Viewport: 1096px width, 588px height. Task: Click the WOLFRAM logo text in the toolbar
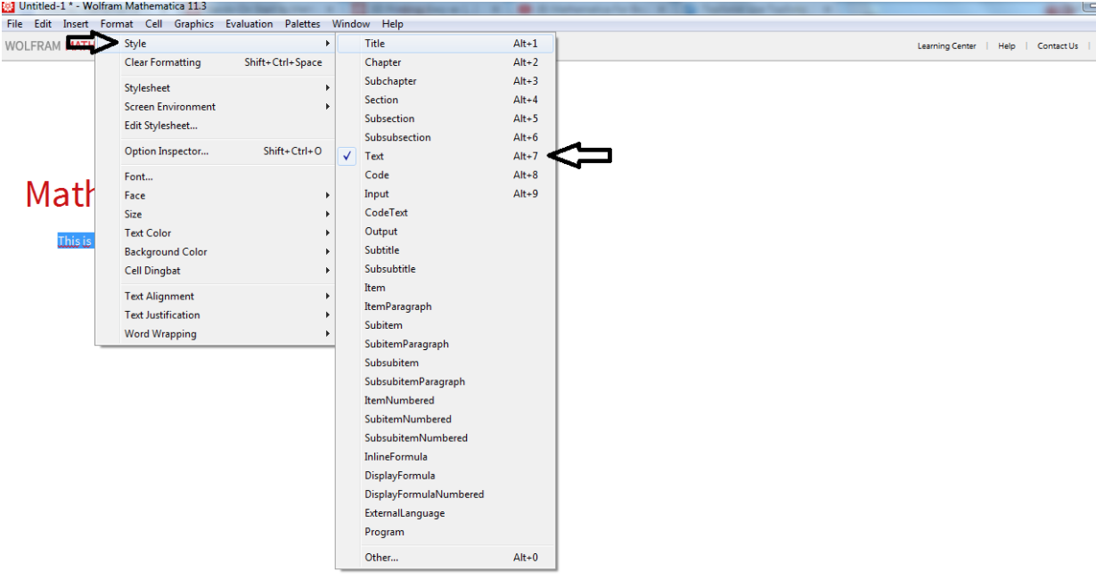click(x=33, y=46)
